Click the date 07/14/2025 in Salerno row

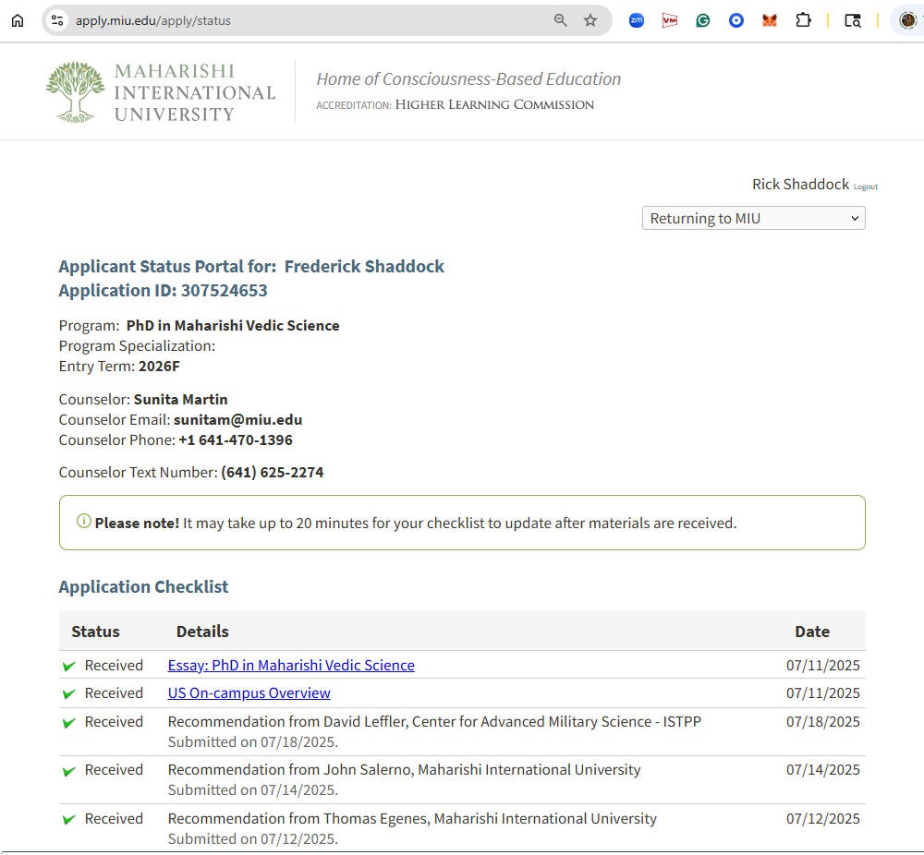point(822,770)
